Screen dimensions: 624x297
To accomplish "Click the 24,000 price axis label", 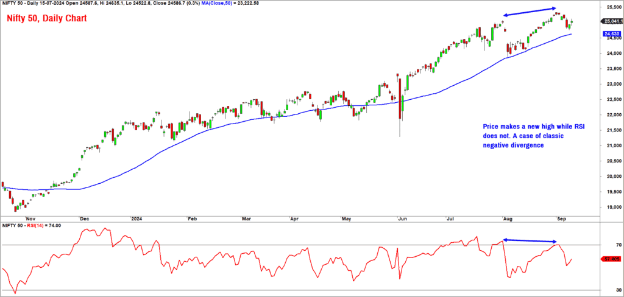I will tap(614, 54).
